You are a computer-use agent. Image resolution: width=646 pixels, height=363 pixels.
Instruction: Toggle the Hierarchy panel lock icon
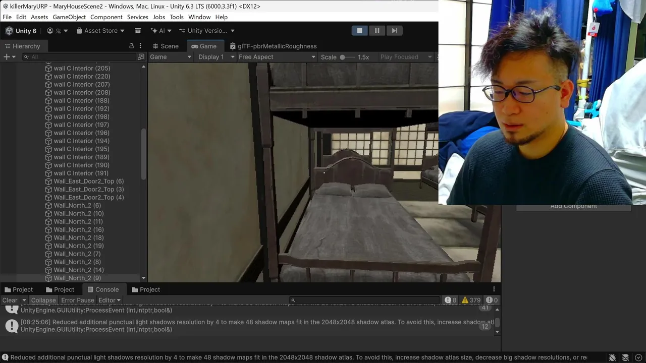pos(132,46)
